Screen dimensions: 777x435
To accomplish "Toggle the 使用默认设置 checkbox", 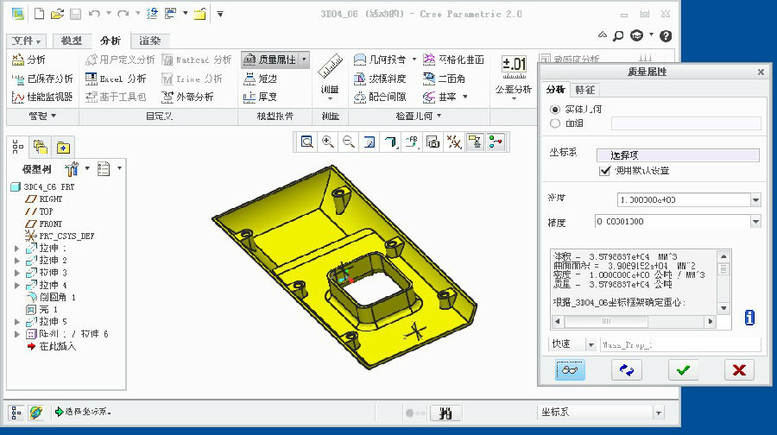I will coord(604,171).
